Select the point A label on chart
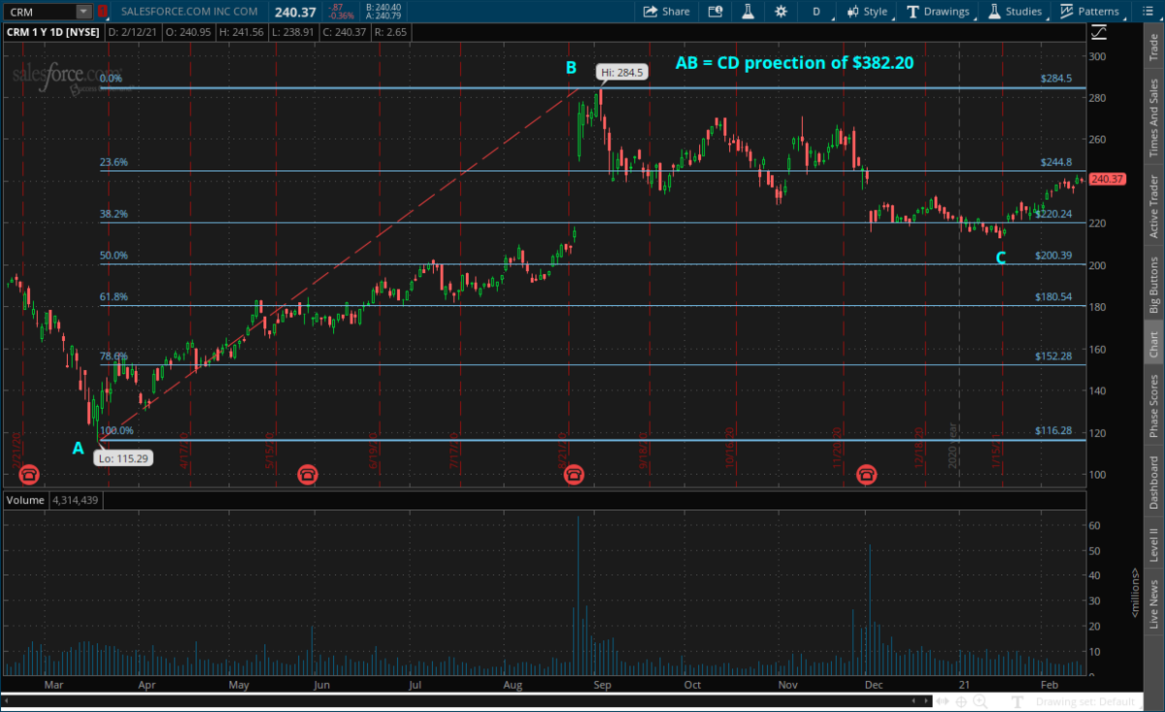Viewport: 1165px width, 712px height. coord(78,448)
